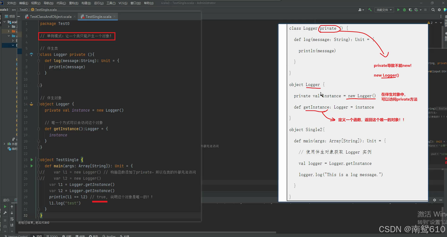This screenshot has width=447, height=237.
Task: Click the wrench icon in the Run panel
Action: (x=5, y=213)
